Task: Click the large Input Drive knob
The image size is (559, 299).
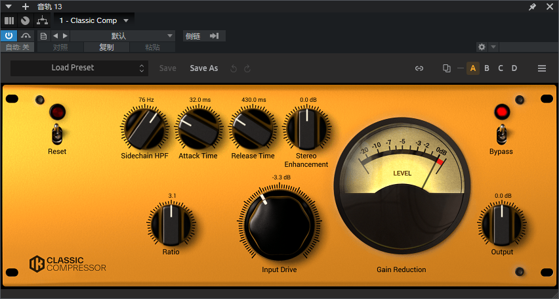Action: coord(279,225)
